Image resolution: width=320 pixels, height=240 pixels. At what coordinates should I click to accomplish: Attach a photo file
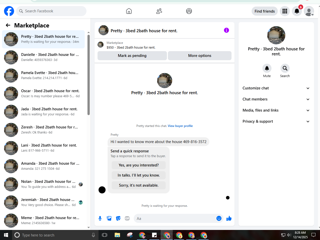[x=109, y=218]
